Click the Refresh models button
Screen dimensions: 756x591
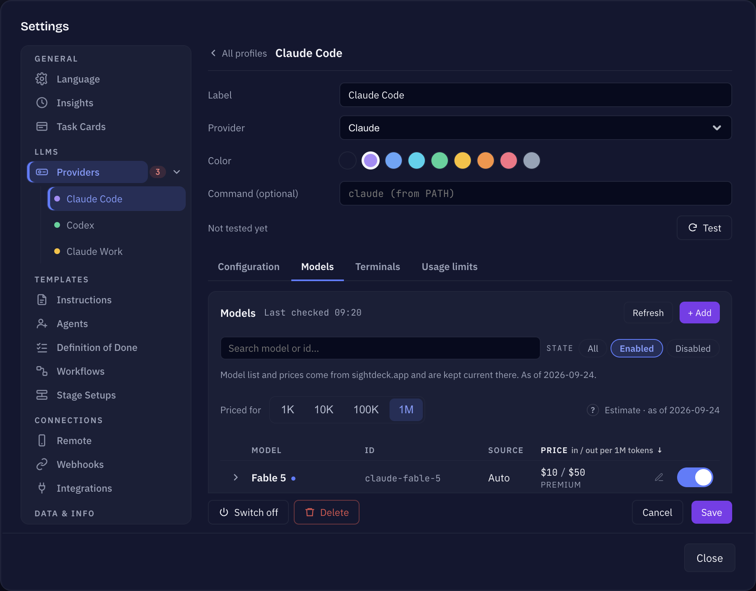coord(648,313)
